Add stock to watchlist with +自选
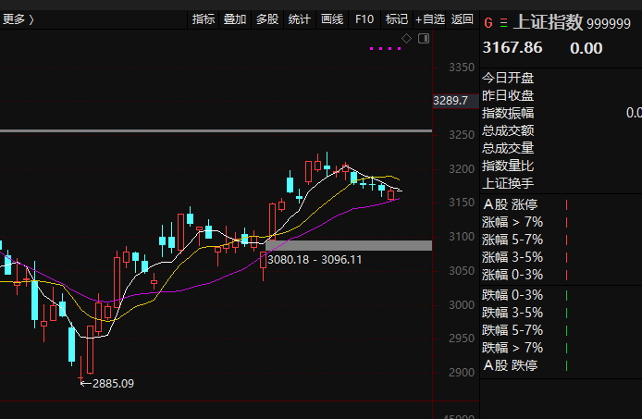The image size is (642, 419). coord(430,19)
